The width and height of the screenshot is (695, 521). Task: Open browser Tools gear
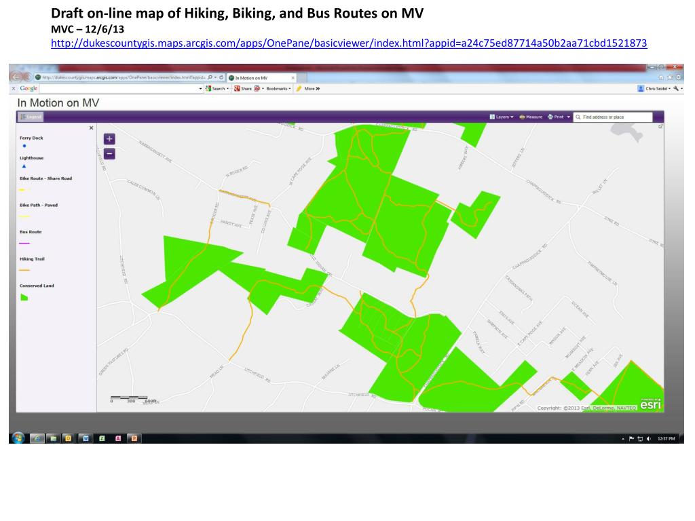pyautogui.click(x=678, y=77)
